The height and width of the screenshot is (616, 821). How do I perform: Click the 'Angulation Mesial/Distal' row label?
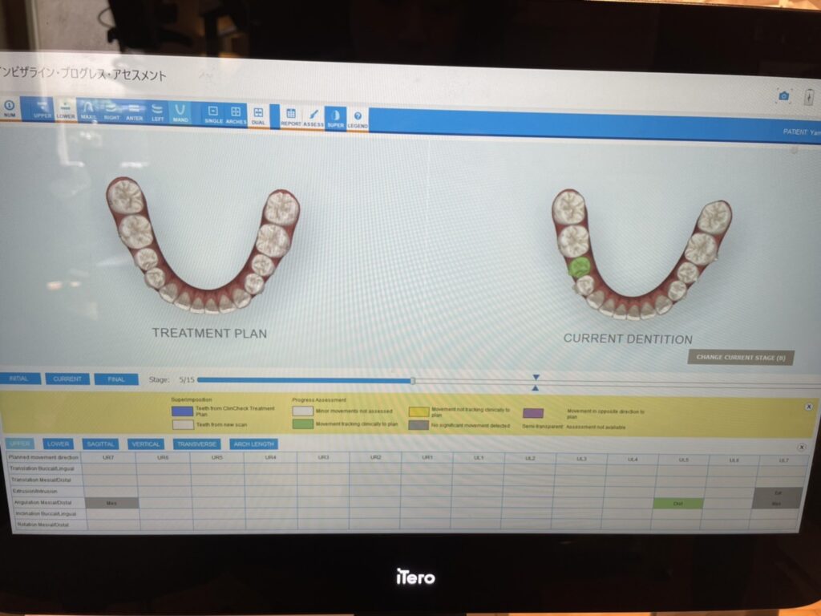[x=42, y=502]
